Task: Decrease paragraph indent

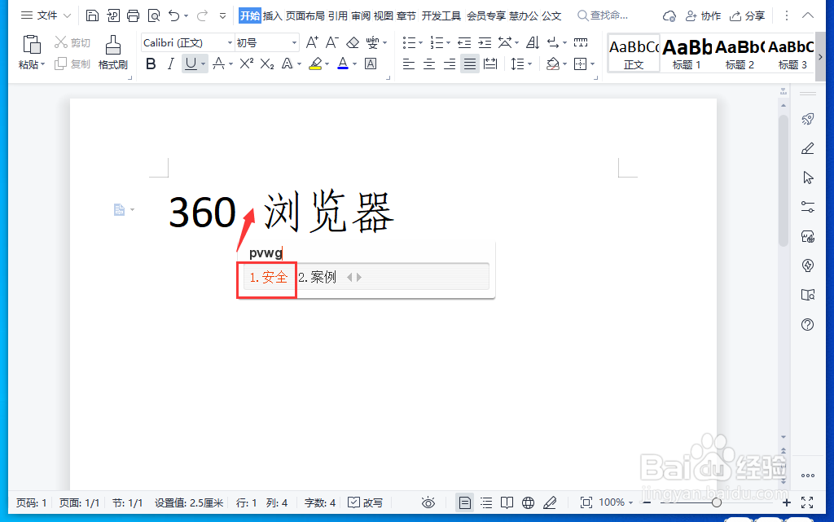Action: point(464,42)
